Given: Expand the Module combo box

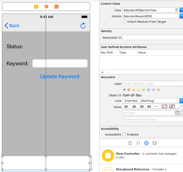Looking at the screenshot, I should point(181,16).
